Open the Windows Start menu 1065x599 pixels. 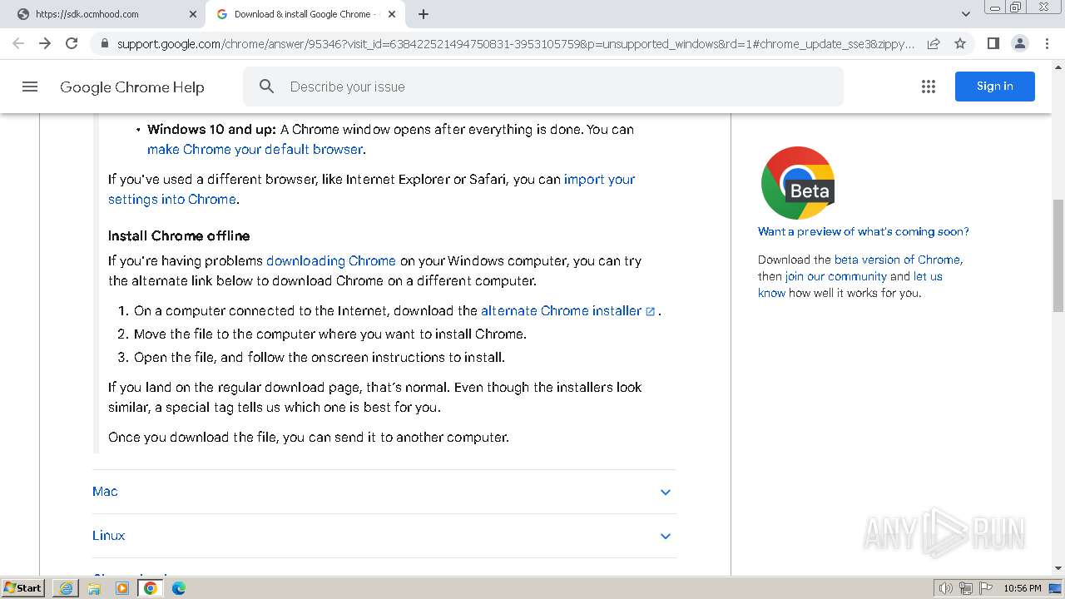pos(22,588)
